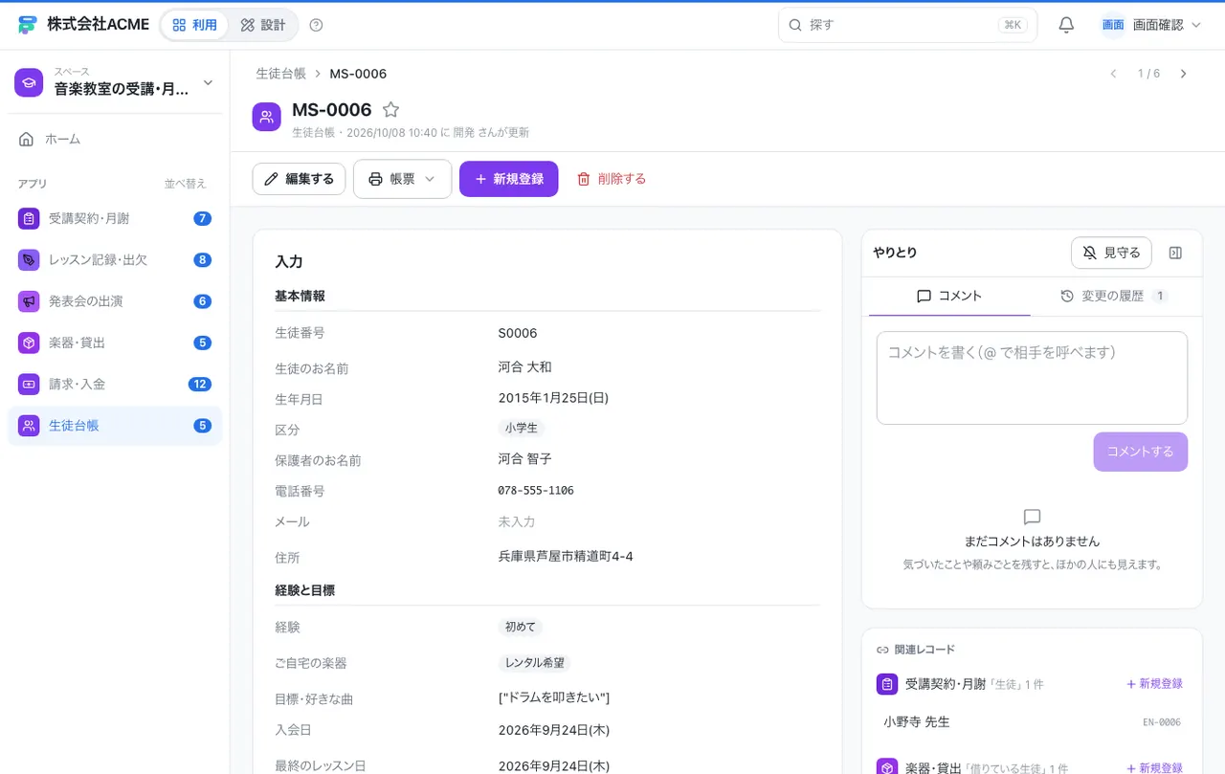Screen dimensions: 1225x774
Task: Click the comment text area
Action: point(1032,378)
